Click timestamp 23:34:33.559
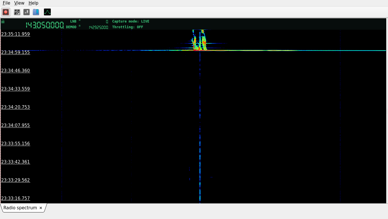The width and height of the screenshot is (388, 219). [x=16, y=89]
